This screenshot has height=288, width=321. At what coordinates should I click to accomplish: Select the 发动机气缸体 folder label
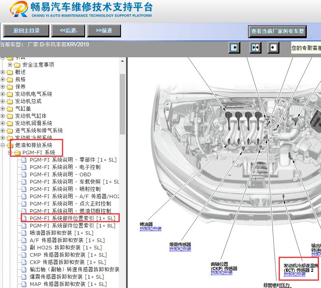point(31,116)
